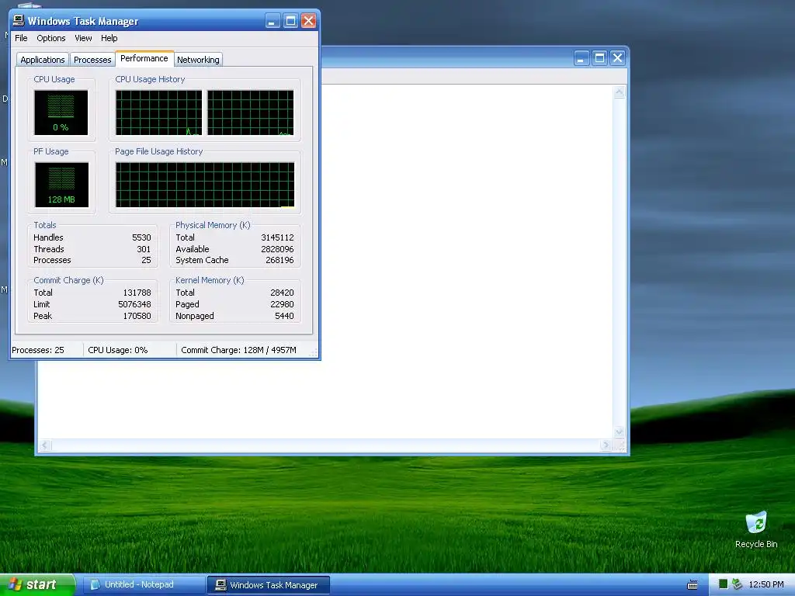This screenshot has width=795, height=596.
Task: Open the Start menu
Action: click(x=36, y=584)
